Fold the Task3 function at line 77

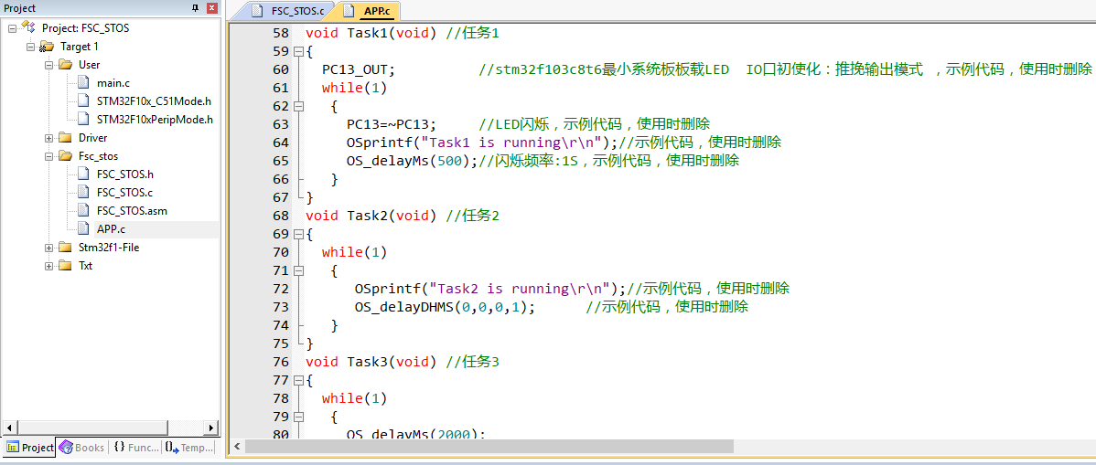pyautogui.click(x=298, y=380)
